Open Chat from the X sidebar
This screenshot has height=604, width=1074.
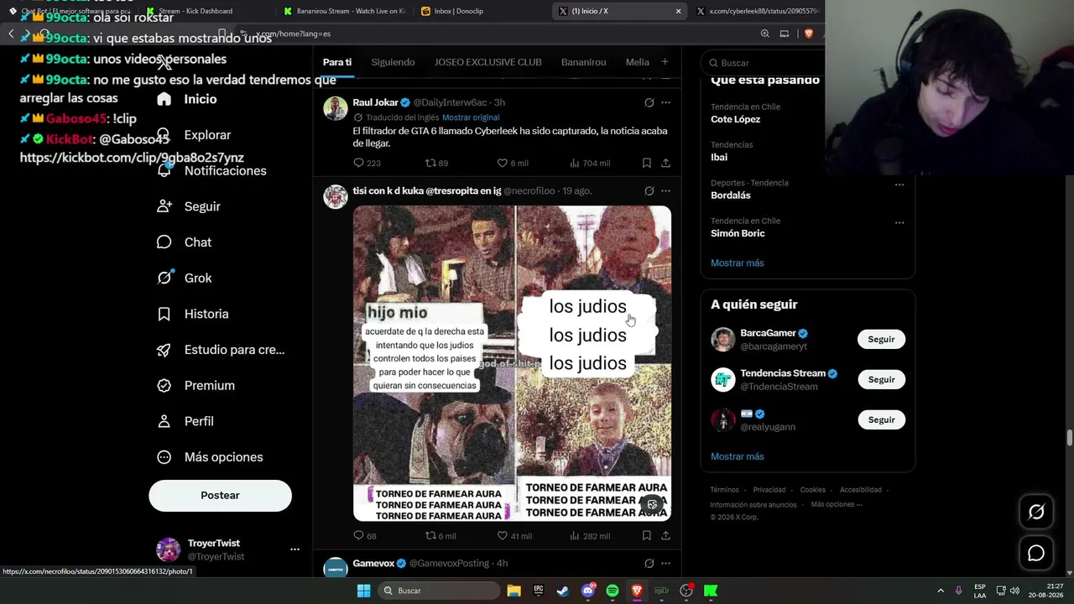198,242
